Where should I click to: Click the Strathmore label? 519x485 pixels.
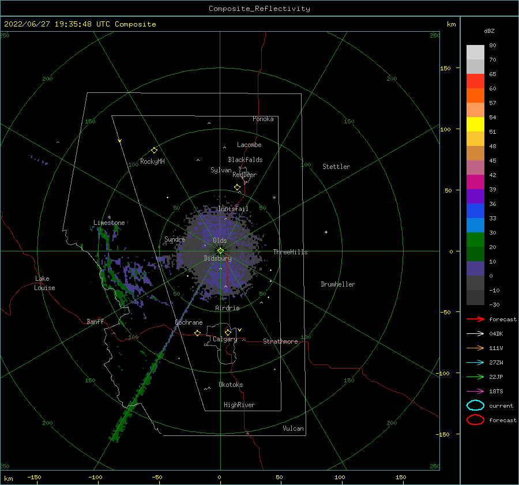280,341
